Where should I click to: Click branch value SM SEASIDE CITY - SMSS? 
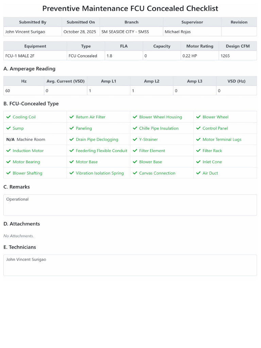125,32
